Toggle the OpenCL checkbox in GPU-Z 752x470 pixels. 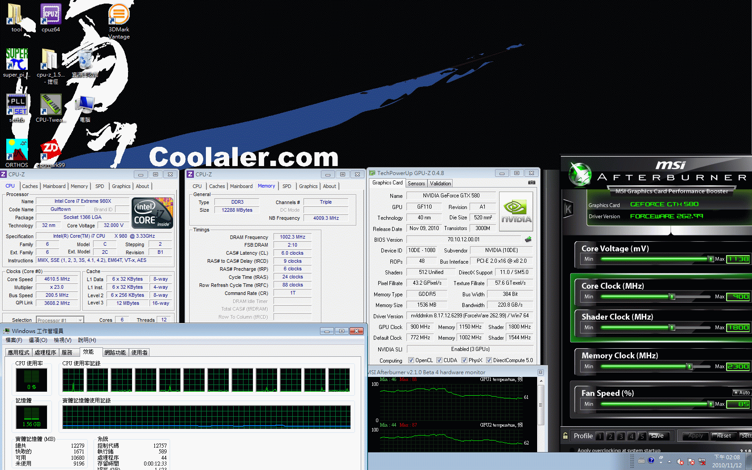click(411, 360)
